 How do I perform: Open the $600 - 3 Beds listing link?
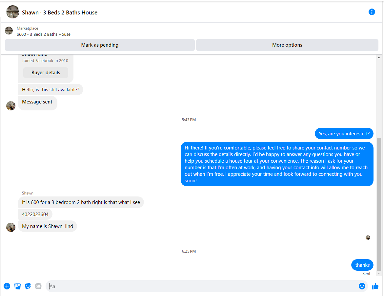pos(44,34)
